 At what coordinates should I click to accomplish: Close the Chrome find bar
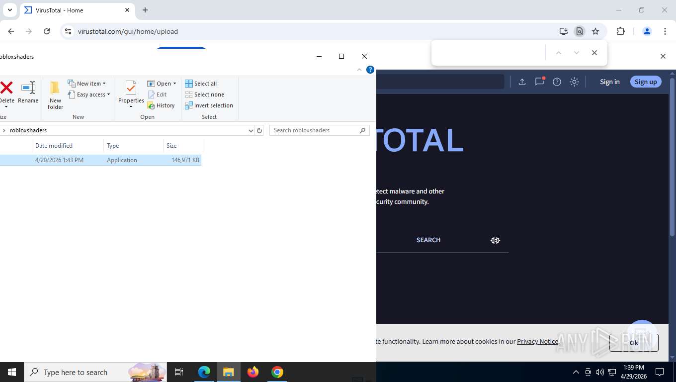594,53
